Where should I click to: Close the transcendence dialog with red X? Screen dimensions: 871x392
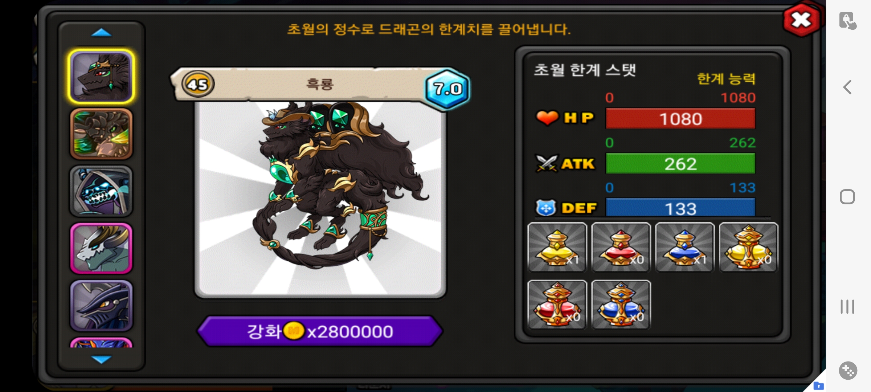coord(801,20)
